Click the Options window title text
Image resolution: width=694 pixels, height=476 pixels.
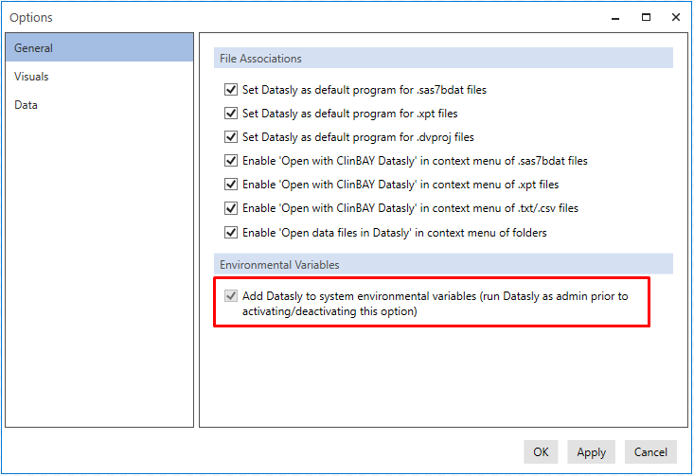pos(31,18)
